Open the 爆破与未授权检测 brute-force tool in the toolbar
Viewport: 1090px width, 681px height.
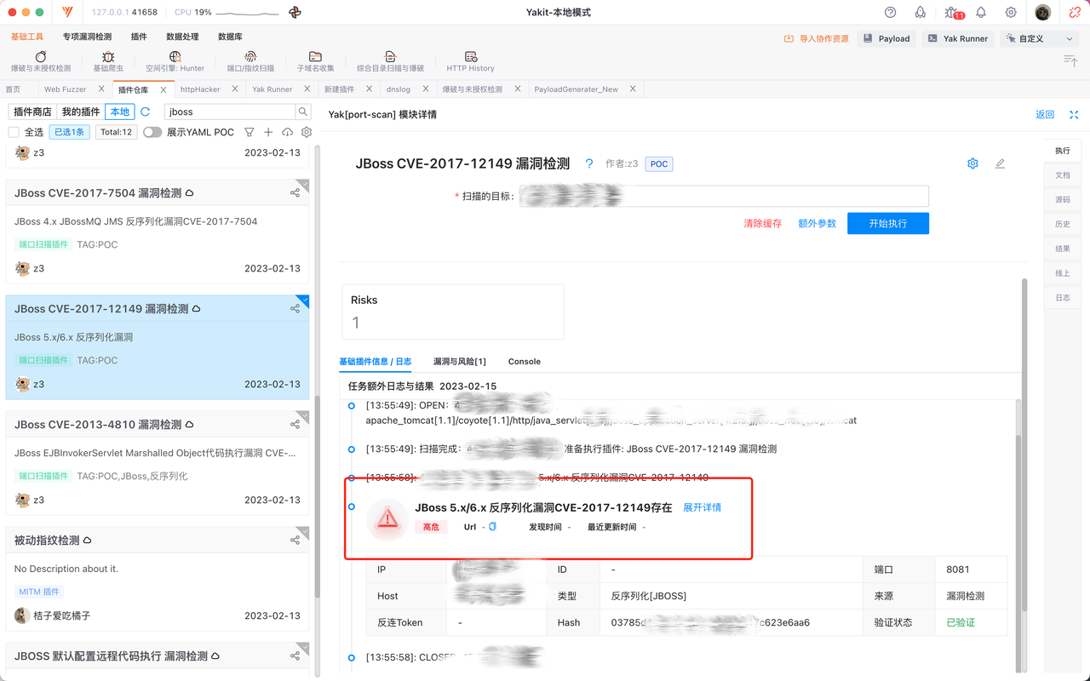[x=41, y=62]
